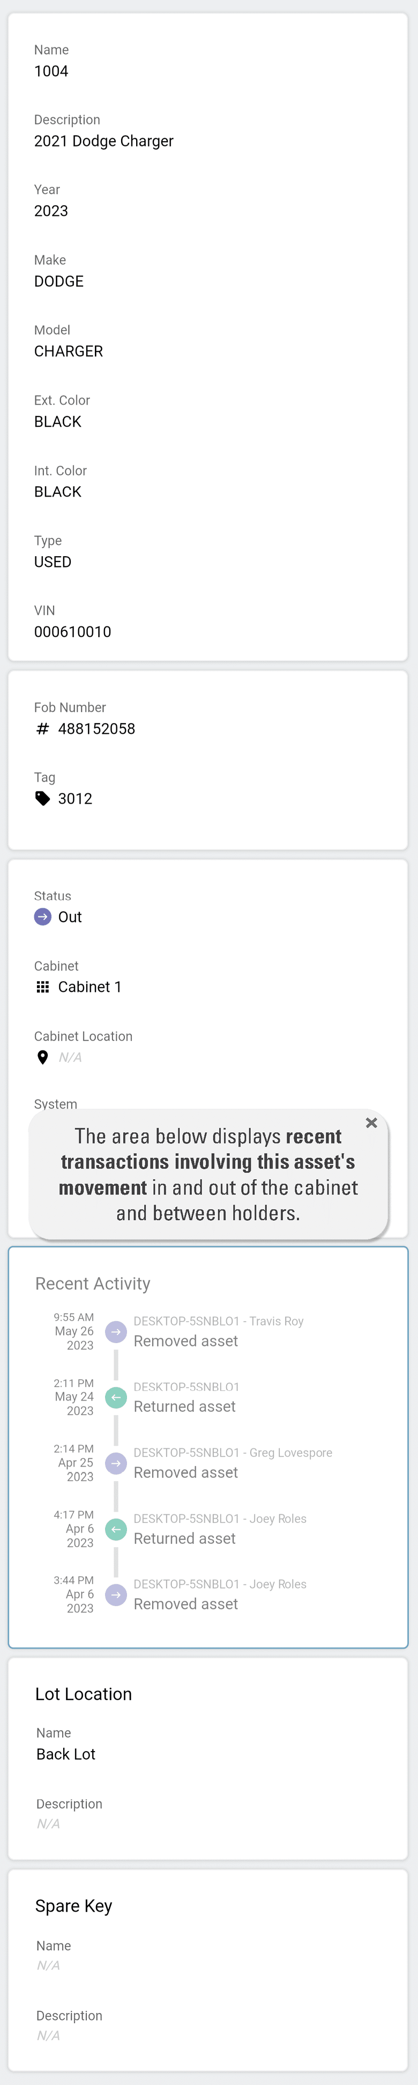The width and height of the screenshot is (418, 2085).
Task: Click the 2021 Dodge Charger description
Action: [x=103, y=141]
